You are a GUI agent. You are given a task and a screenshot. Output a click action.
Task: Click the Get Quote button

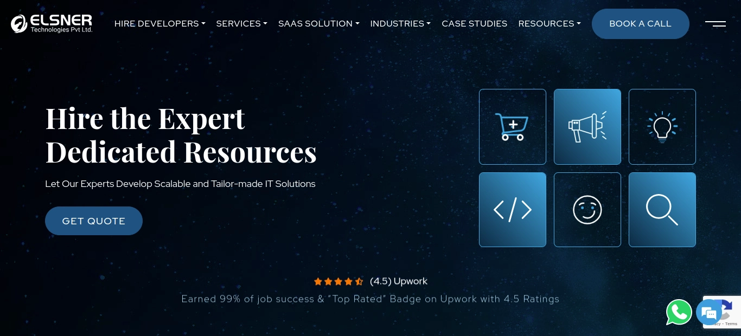(94, 221)
